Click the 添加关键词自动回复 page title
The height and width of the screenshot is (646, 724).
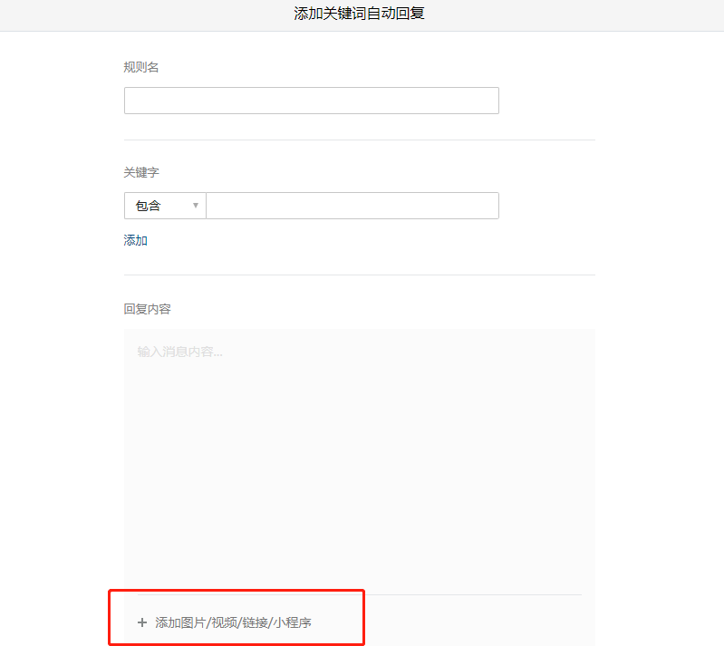[360, 14]
